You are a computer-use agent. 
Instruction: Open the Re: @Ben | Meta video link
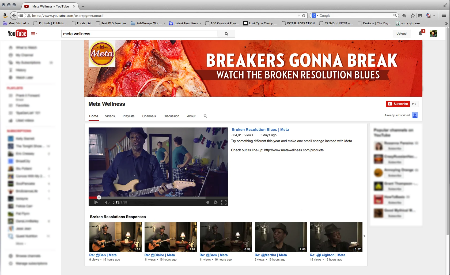coord(103,255)
